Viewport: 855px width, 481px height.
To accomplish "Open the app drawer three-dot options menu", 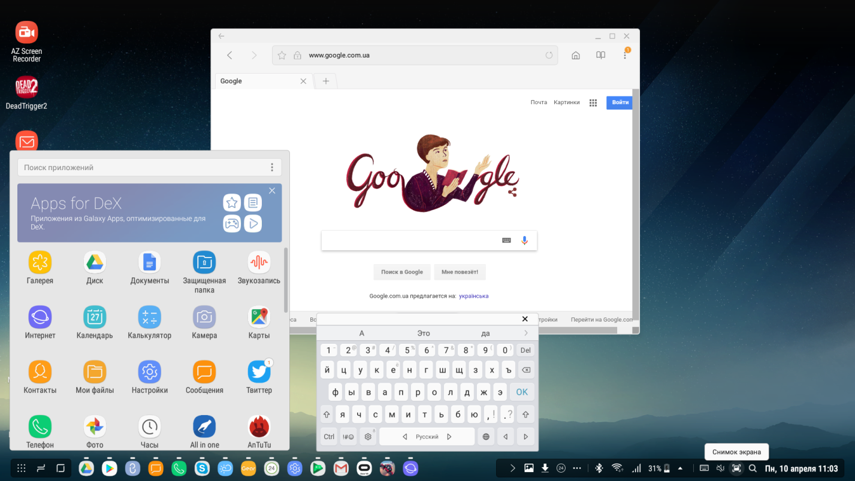I will 272,168.
